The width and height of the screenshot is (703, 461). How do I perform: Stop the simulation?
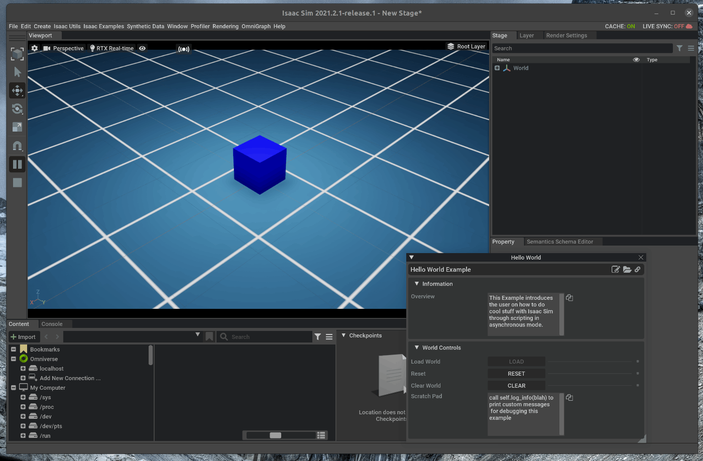pyautogui.click(x=17, y=183)
